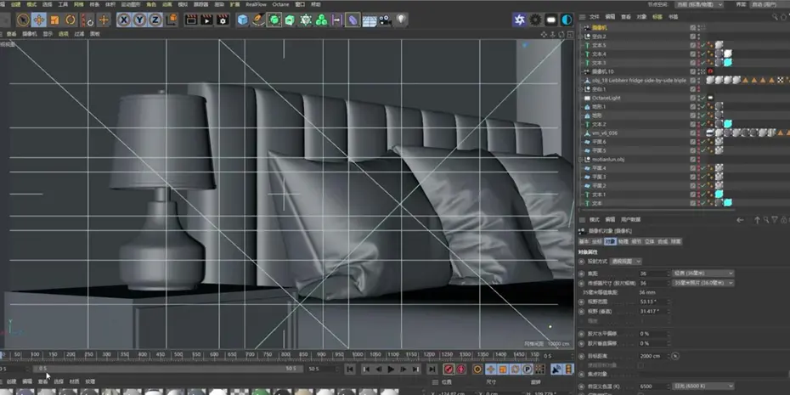Viewport: 790px width, 395px height.
Task: Activate the Scale tool
Action: click(x=54, y=20)
